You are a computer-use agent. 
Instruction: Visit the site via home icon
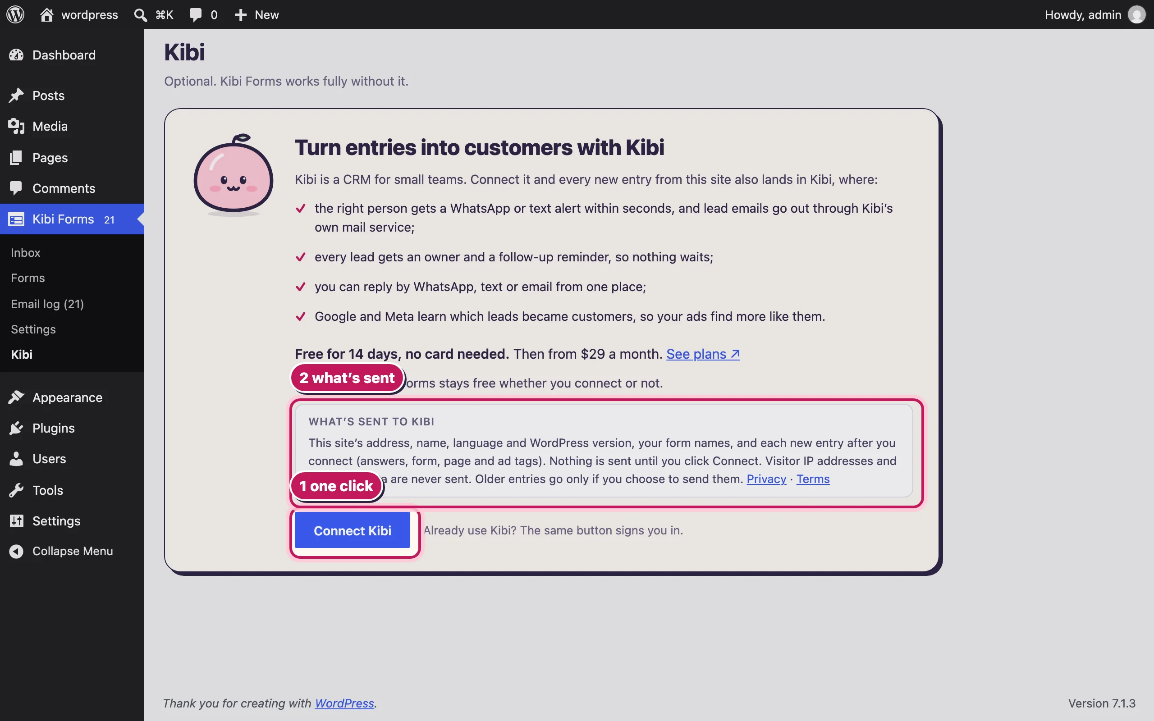point(47,14)
